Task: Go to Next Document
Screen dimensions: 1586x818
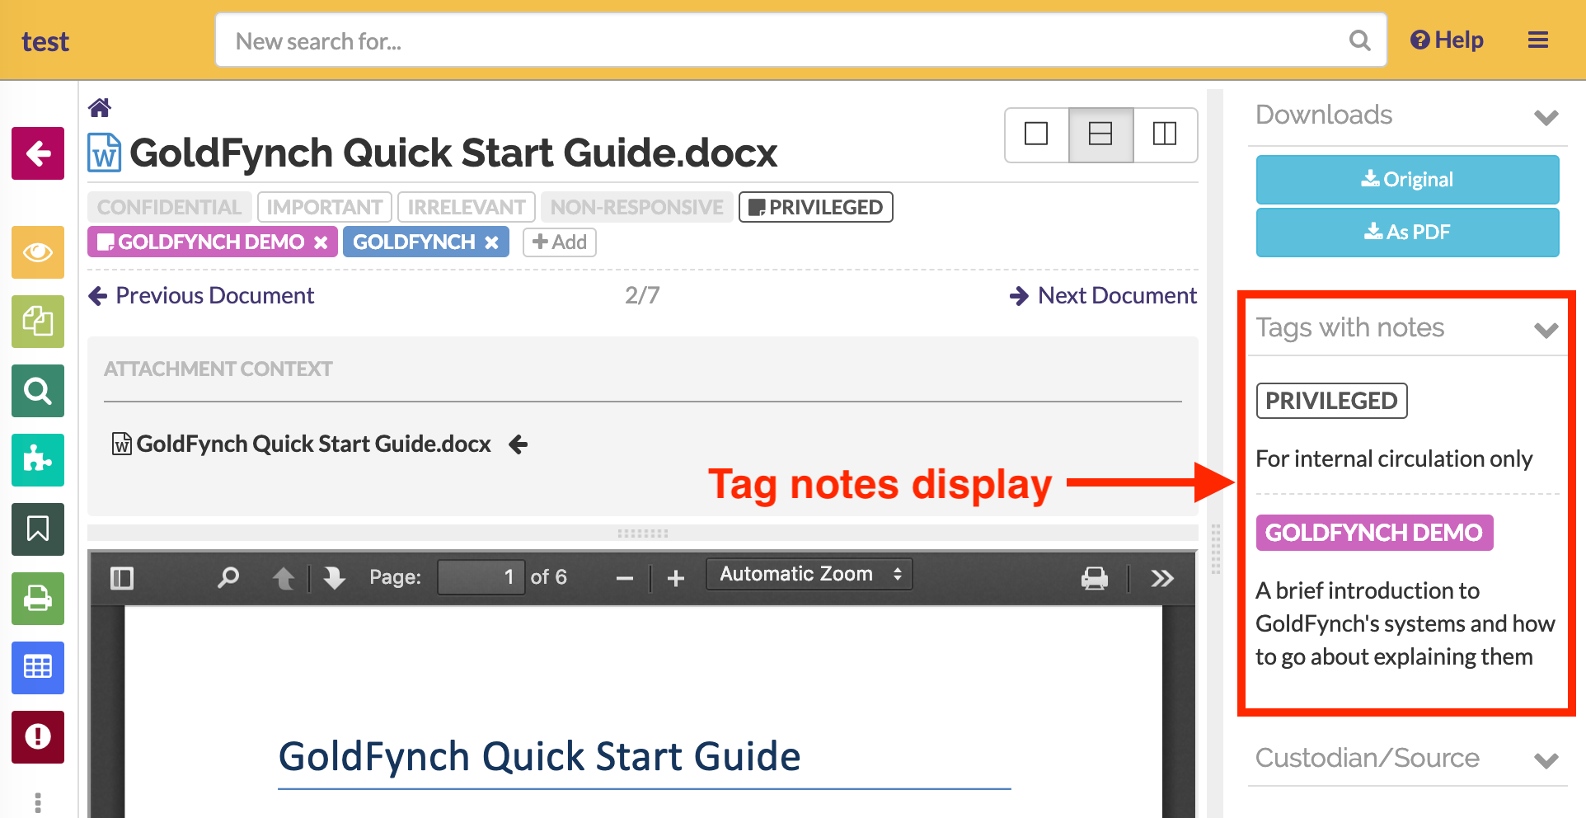Action: pos(1103,296)
